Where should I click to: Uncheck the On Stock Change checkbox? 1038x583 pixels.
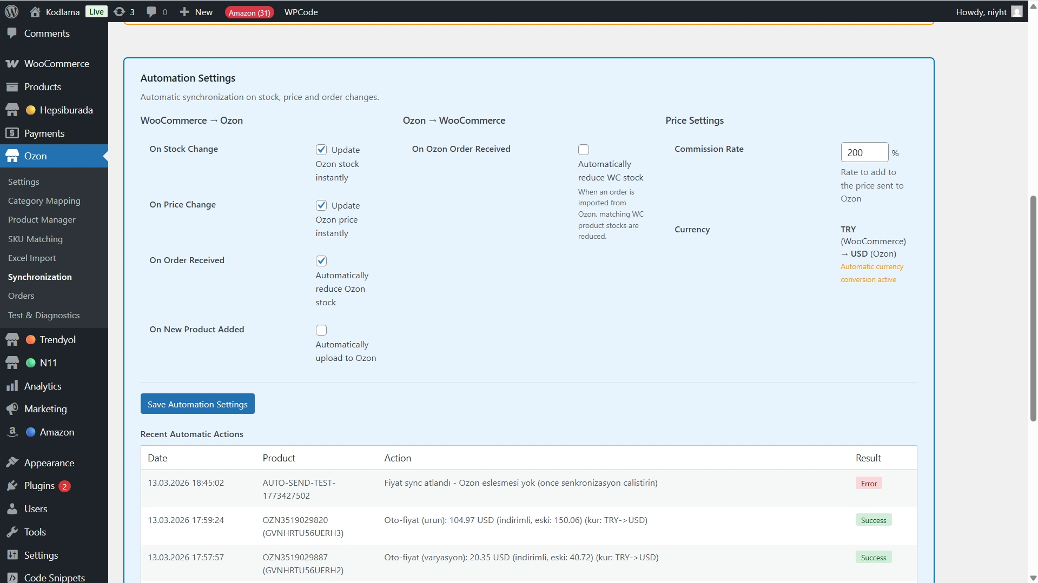click(x=321, y=150)
